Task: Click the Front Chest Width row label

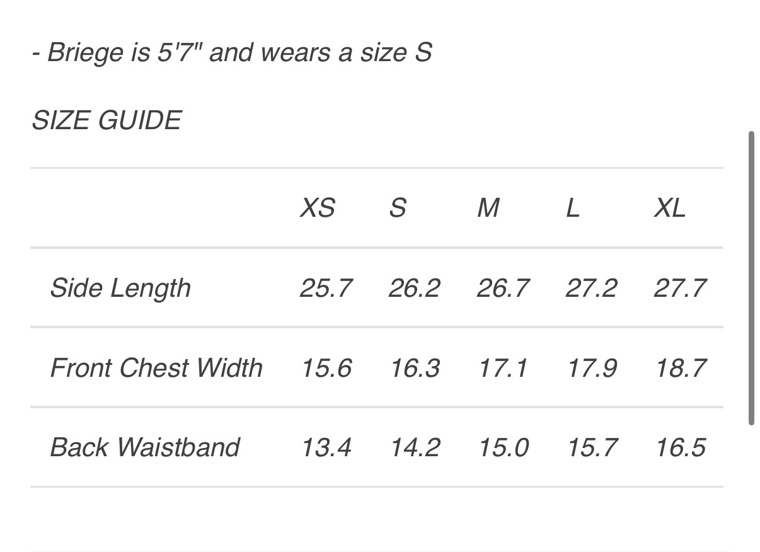Action: [156, 368]
